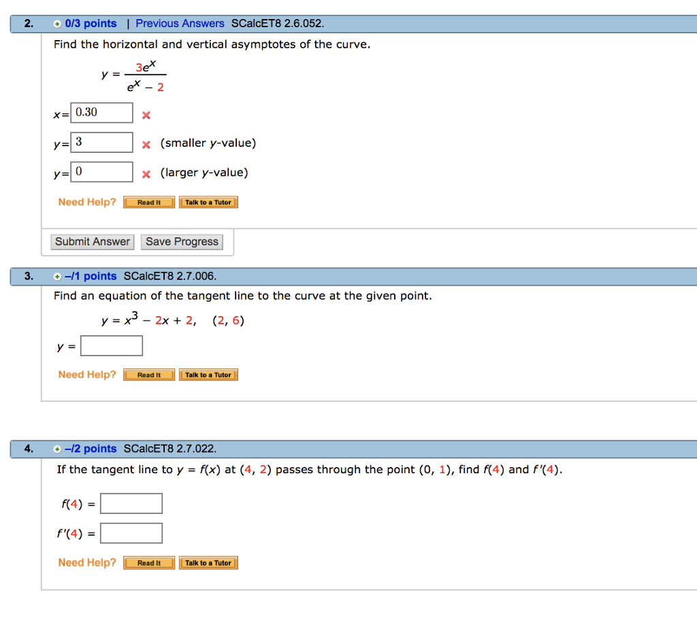Click Talk to a Tutor for question 4
Viewport: 697px width, 620px height.
click(x=208, y=563)
